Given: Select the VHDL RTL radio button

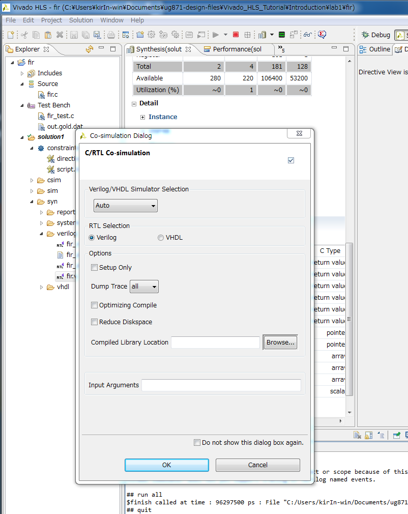Looking at the screenshot, I should click(x=161, y=238).
